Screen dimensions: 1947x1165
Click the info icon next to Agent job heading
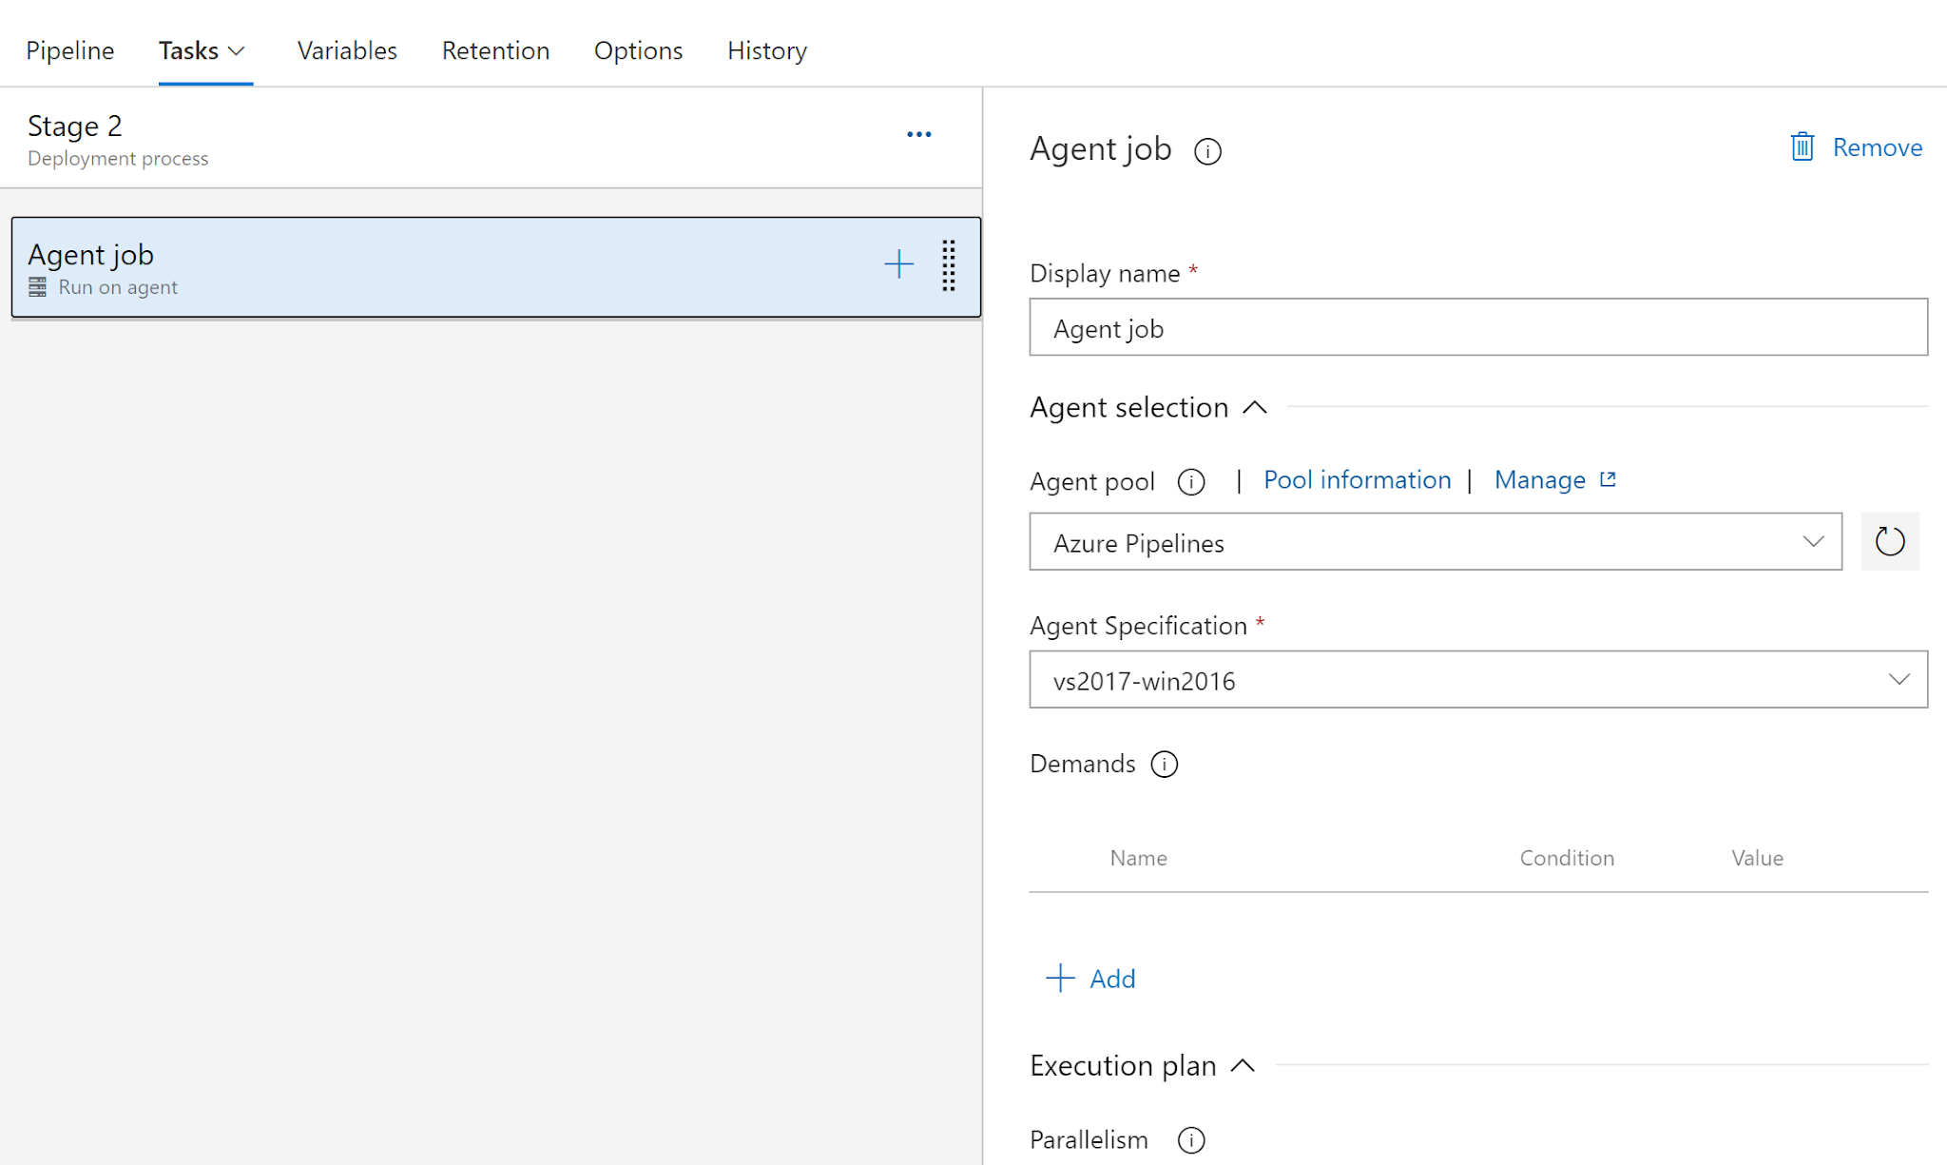[1207, 151]
